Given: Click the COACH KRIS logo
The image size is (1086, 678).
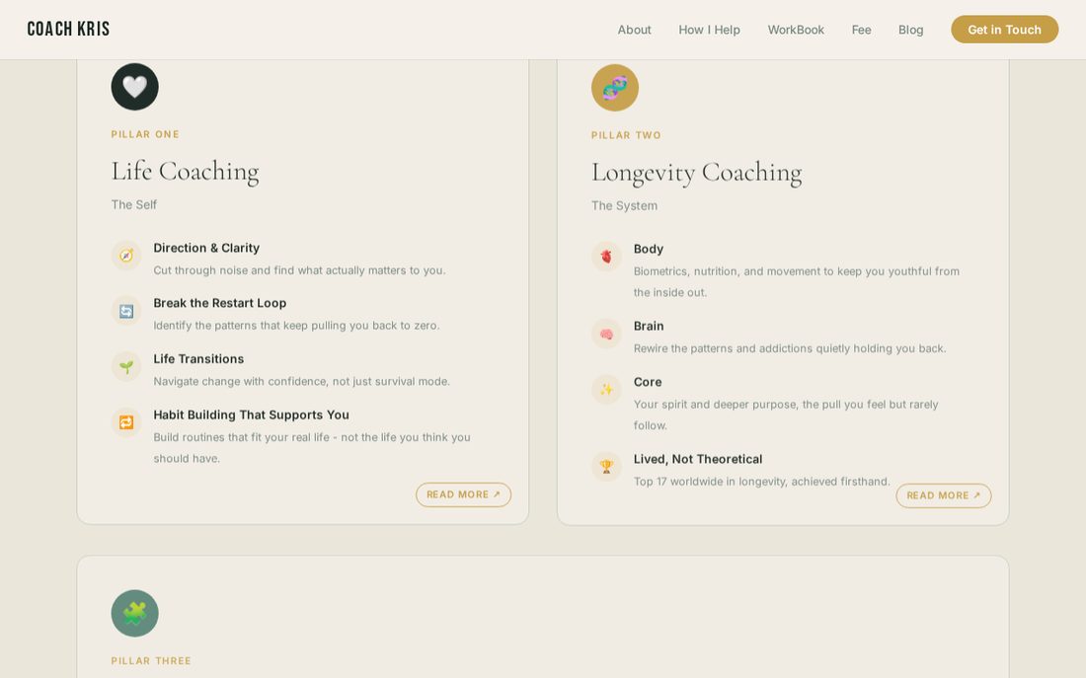Looking at the screenshot, I should 68,29.
